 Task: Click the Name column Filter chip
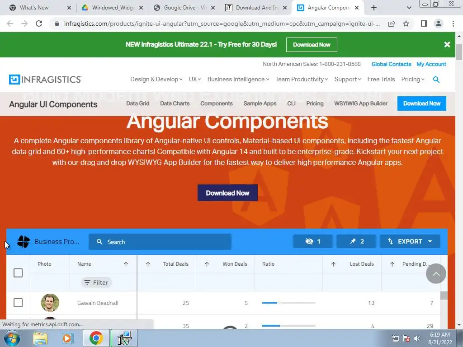(96, 282)
